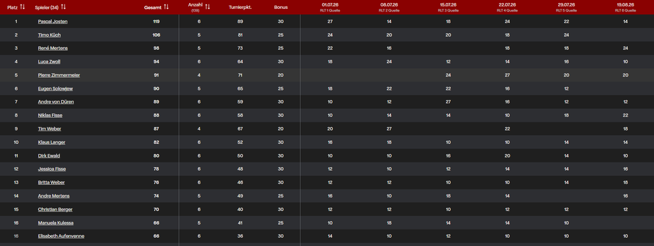Open player profile Dirk Ewald
654x246 pixels.
click(49, 156)
